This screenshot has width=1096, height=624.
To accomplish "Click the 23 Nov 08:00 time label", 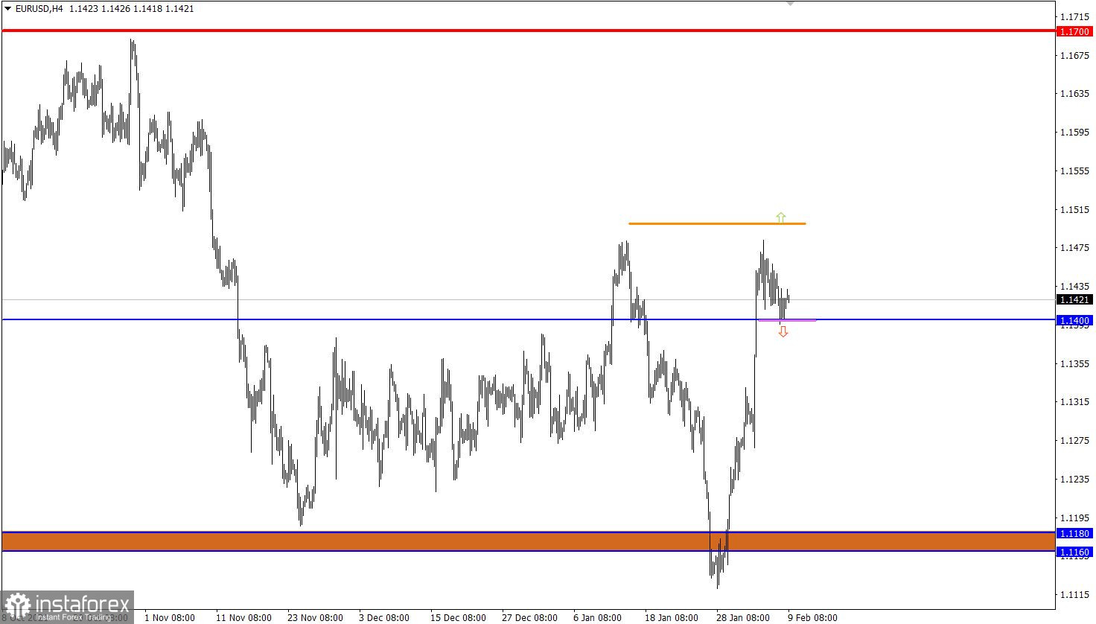I will point(315,617).
